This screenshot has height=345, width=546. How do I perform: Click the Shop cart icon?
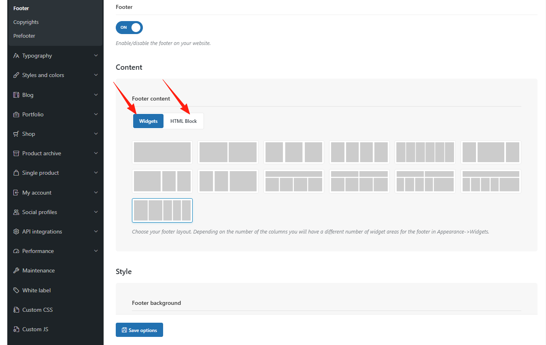16,134
